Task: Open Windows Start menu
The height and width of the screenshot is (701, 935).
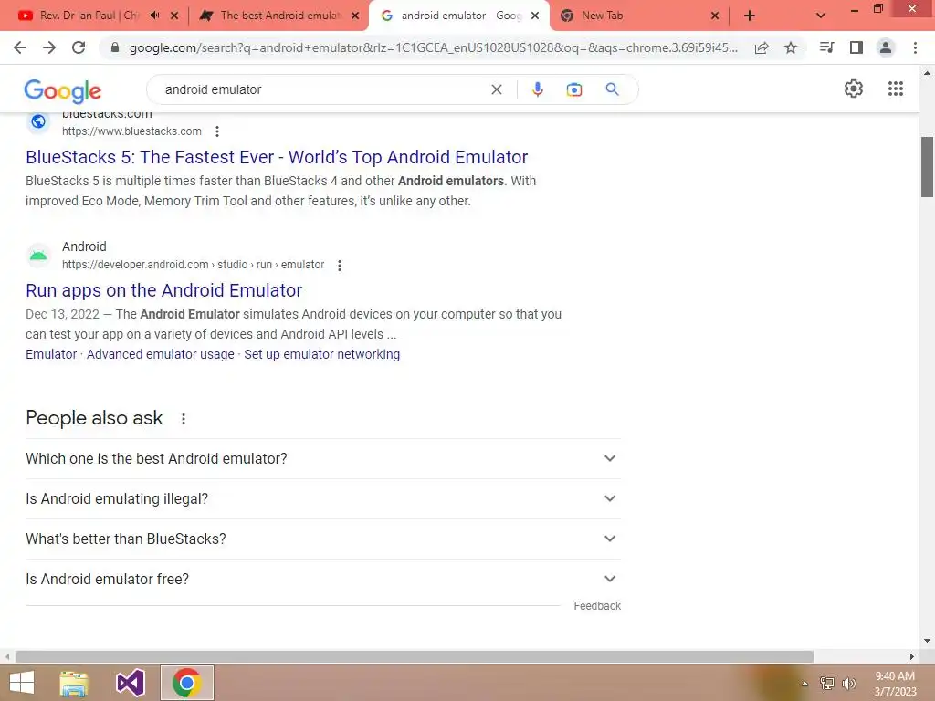Action: click(22, 683)
